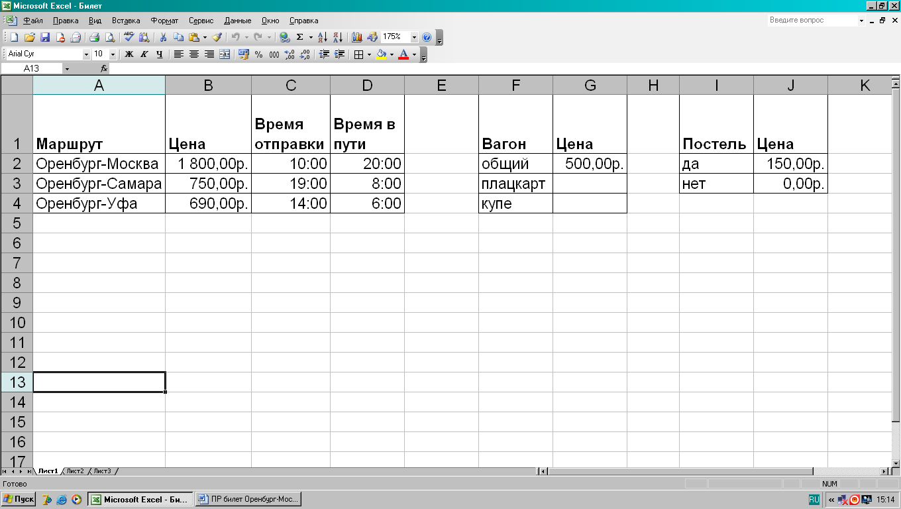Open the font size dropdown
Viewport: 901px width, 509px height.
point(113,54)
